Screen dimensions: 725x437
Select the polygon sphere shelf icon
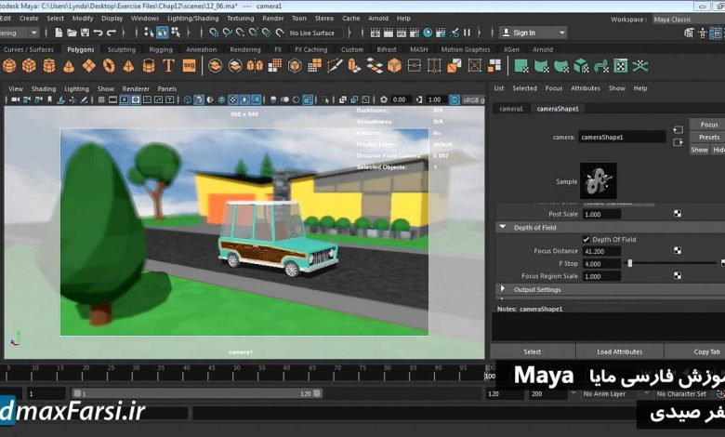click(8, 66)
